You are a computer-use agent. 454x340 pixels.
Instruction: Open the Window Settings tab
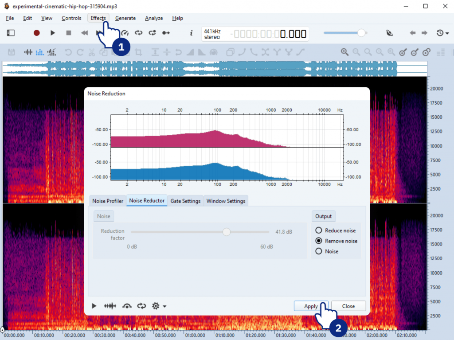(226, 201)
